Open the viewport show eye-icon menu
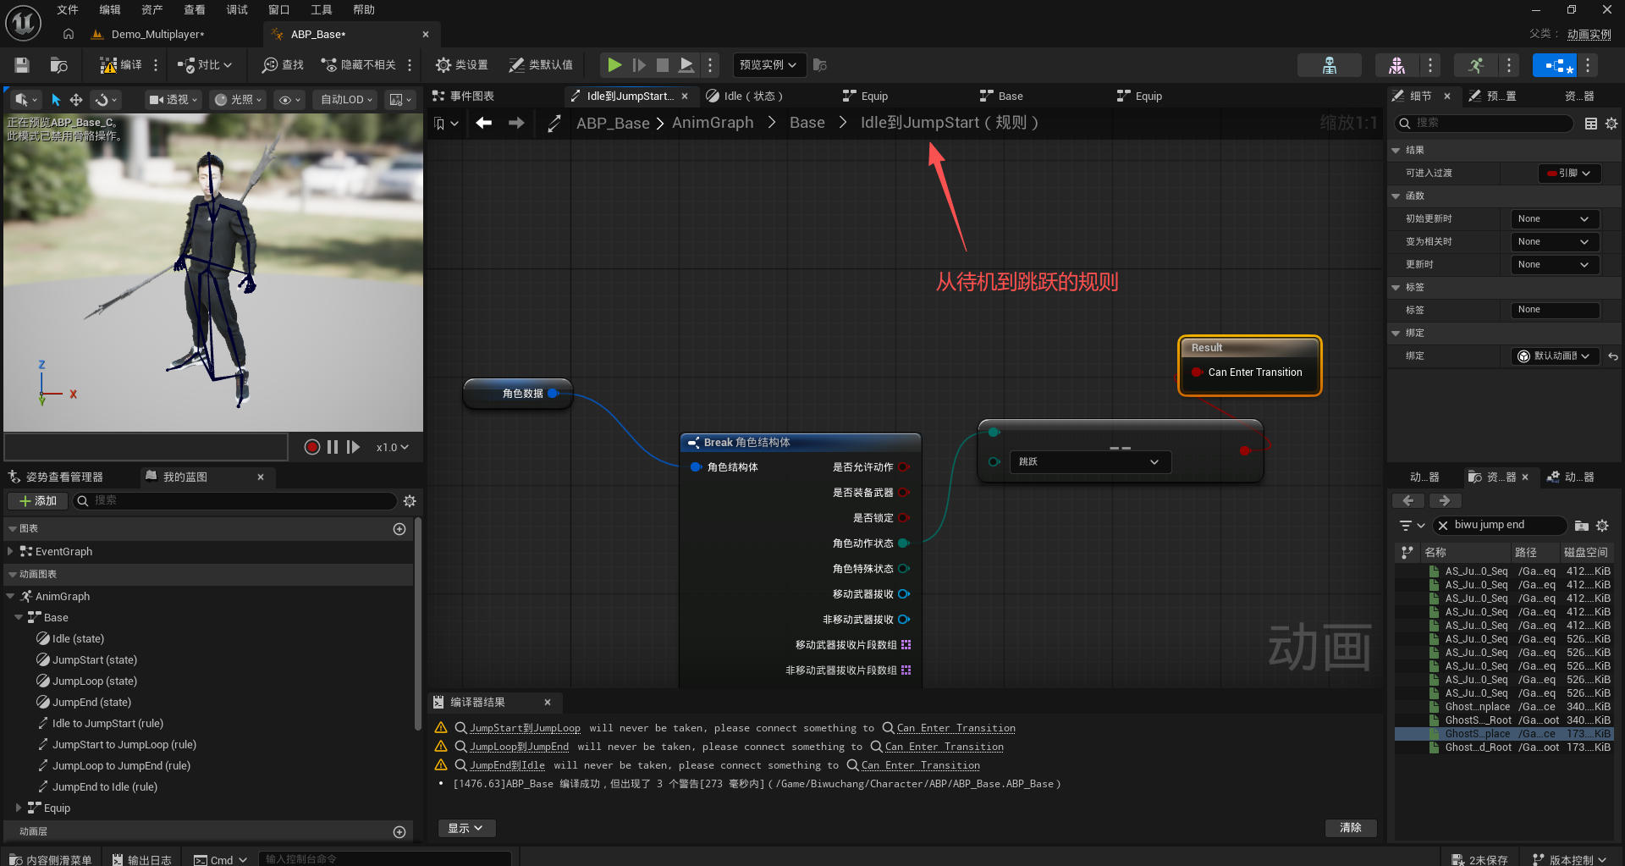Viewport: 1625px width, 866px height. point(289,100)
